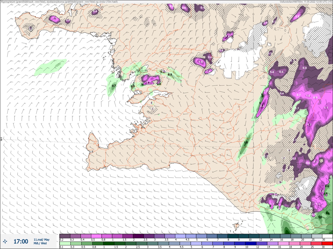
Task: Click the 'Mið./ Wed' weekday text
Action: 40,243
